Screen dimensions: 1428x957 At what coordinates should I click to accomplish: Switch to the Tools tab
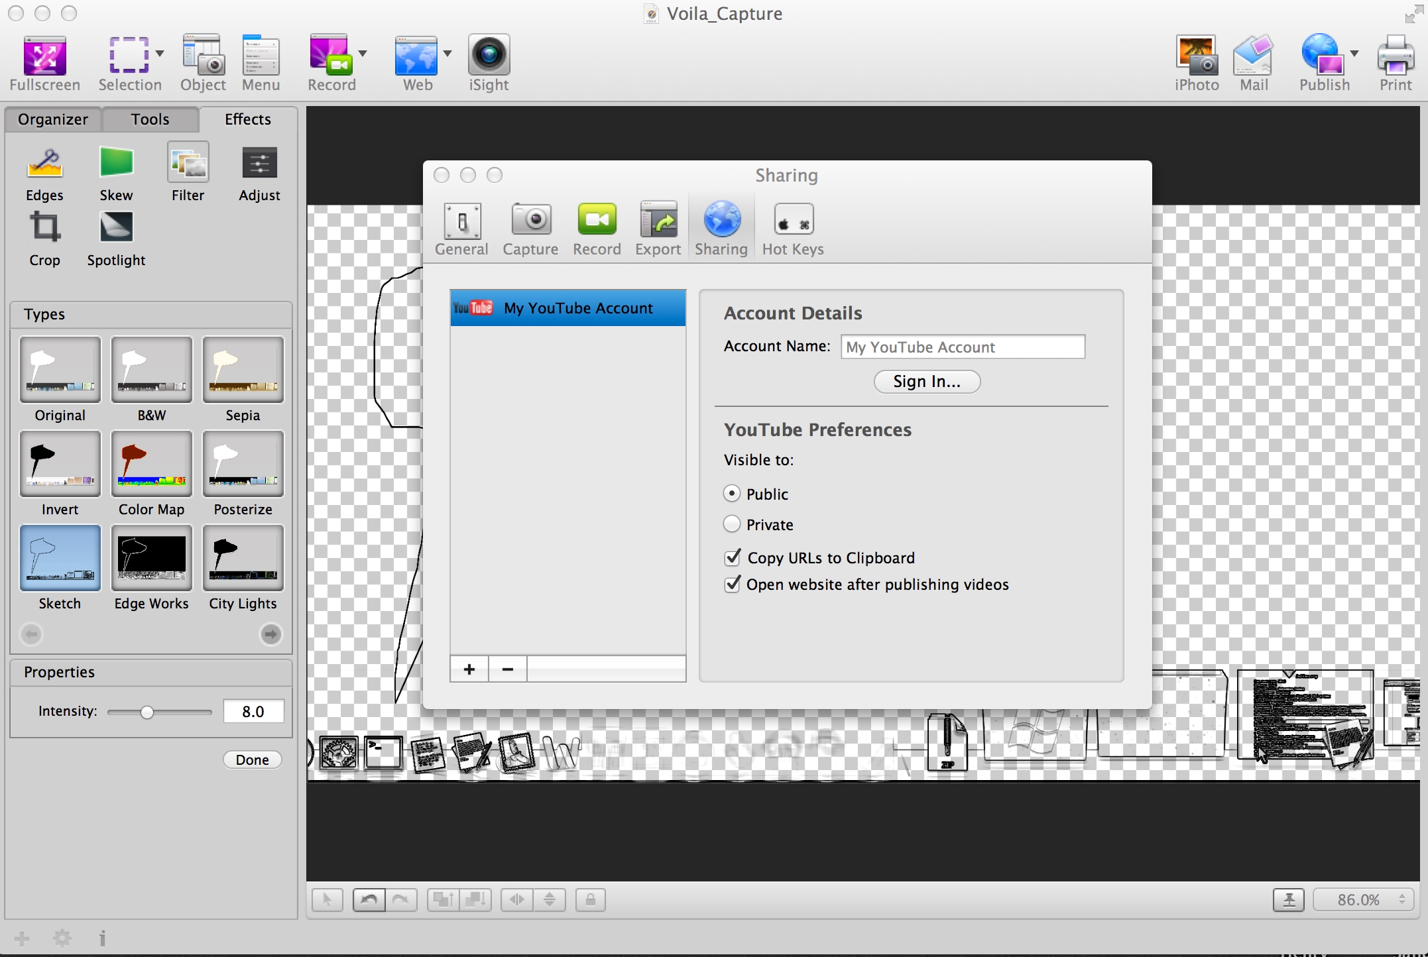click(150, 119)
